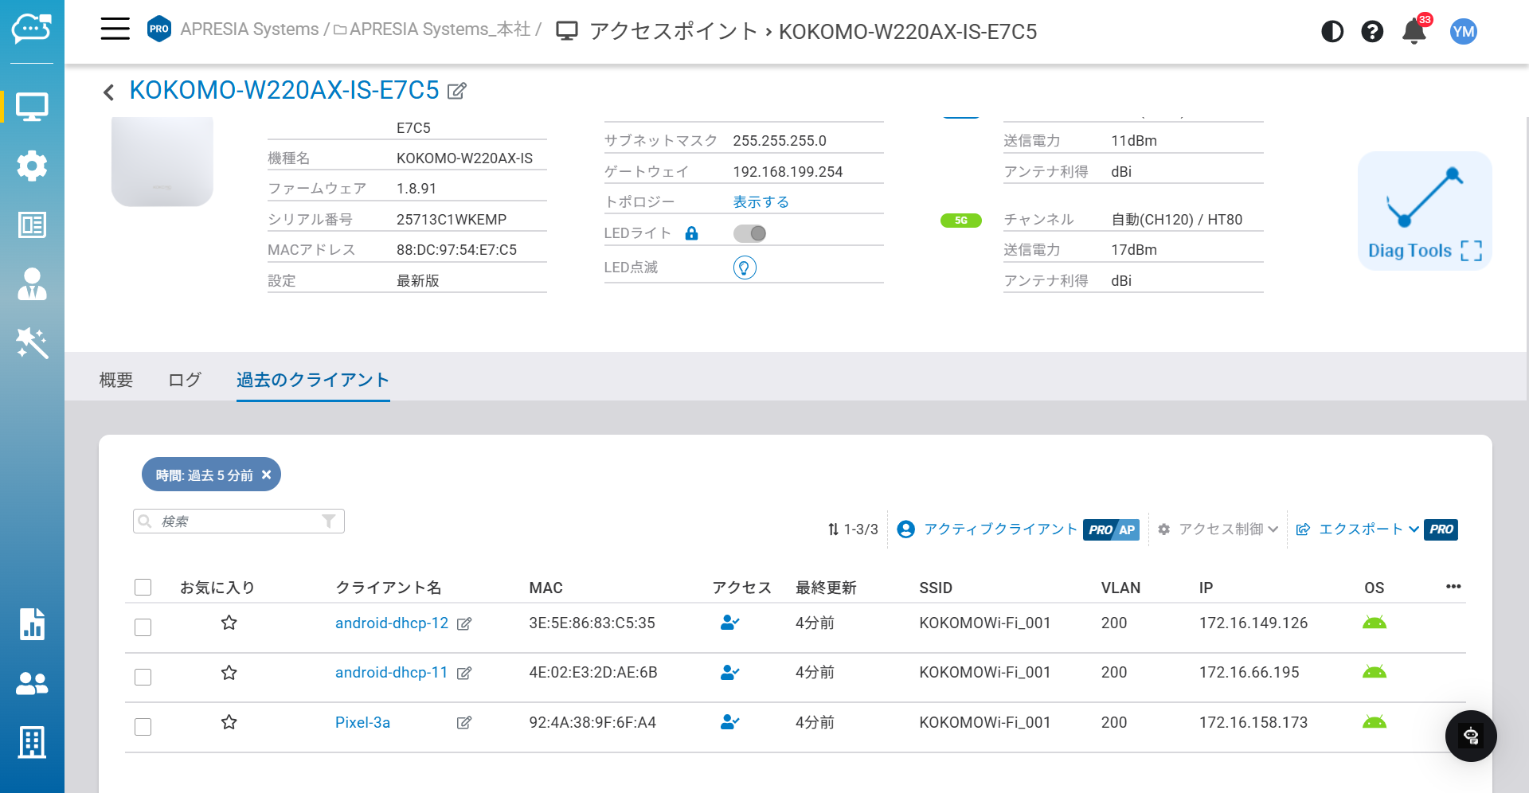
Task: Click the topology 表示する link
Action: point(761,202)
